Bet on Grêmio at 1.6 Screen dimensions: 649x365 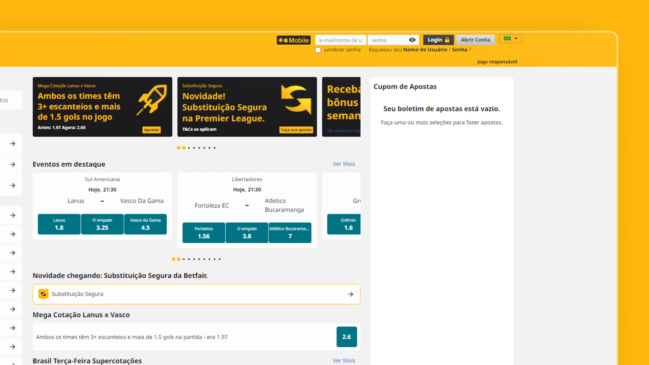click(344, 224)
